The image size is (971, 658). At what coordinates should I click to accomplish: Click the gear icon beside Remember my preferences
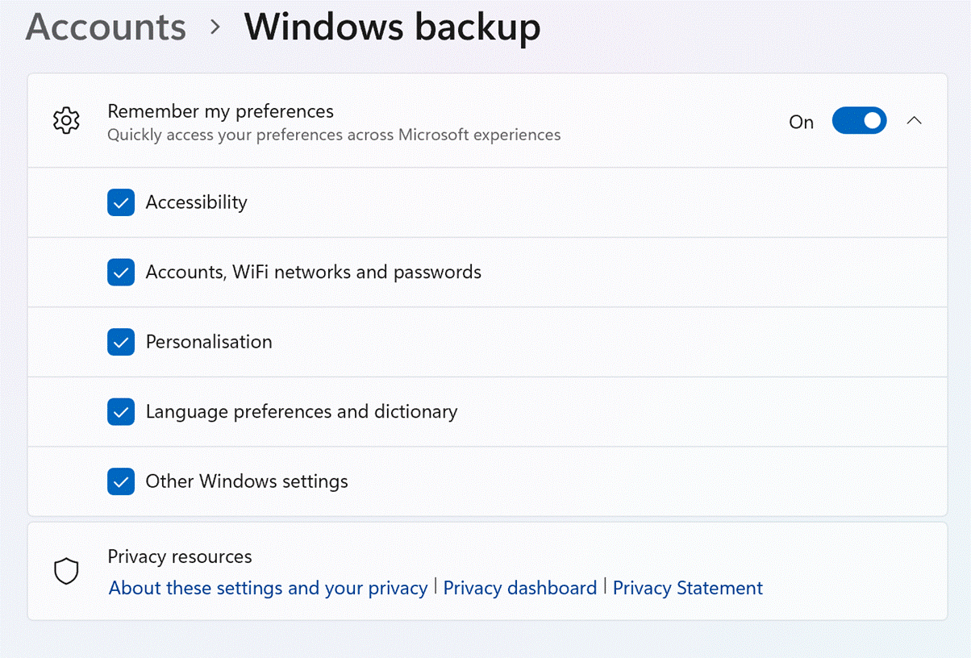(66, 121)
